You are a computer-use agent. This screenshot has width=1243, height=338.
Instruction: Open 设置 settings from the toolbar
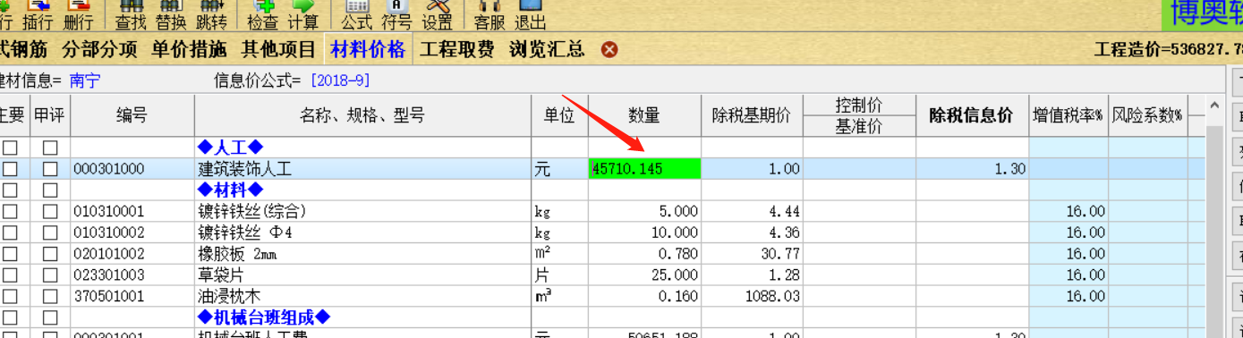point(438,15)
